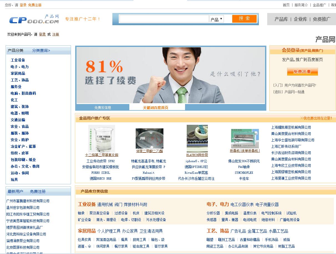The image size is (336, 254).
Task: Open [入门] 用户为何喜欢产品网 link
Action: point(294,85)
